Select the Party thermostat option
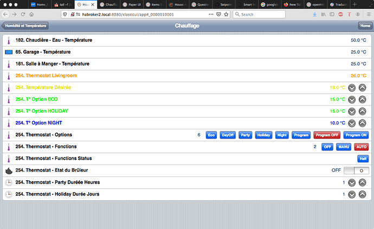374x229 pixels. click(x=245, y=135)
